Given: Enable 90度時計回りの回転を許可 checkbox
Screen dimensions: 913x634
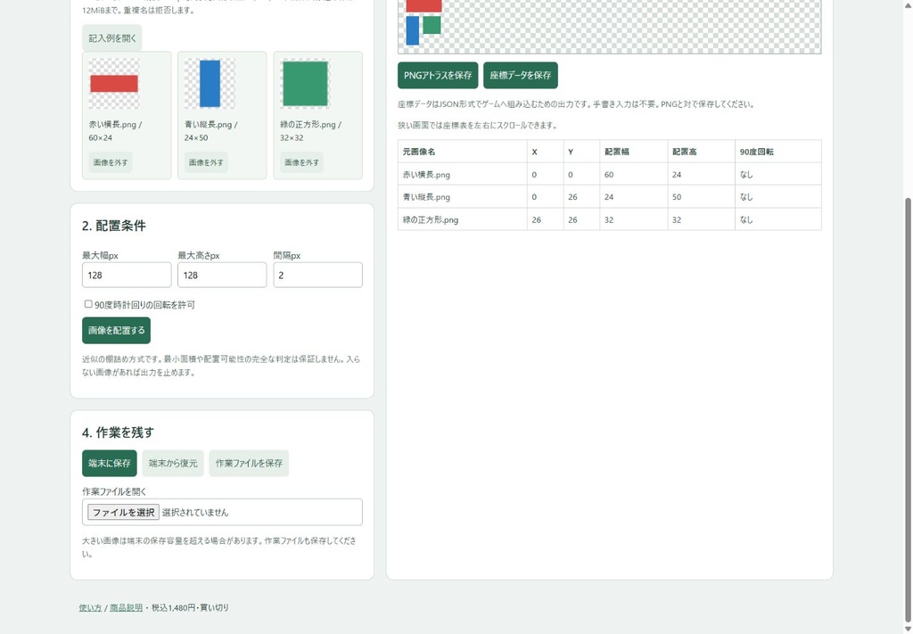Looking at the screenshot, I should pos(88,304).
